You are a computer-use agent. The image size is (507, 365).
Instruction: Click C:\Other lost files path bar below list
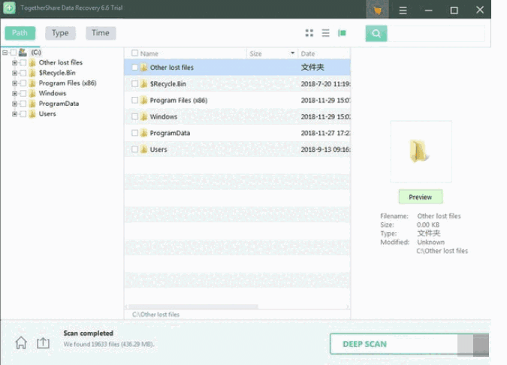(155, 315)
